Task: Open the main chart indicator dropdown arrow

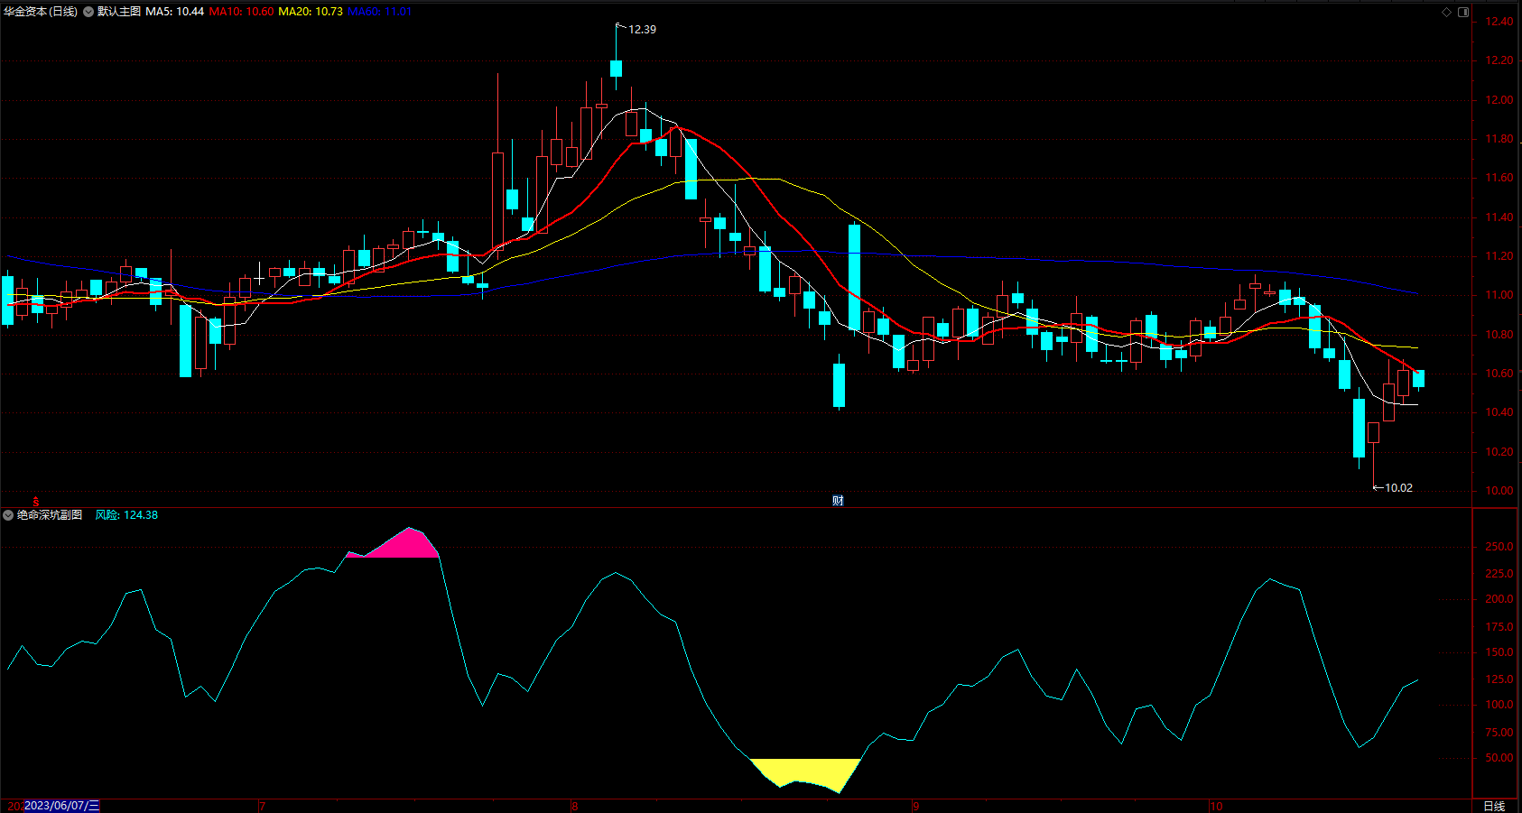Action: pyautogui.click(x=88, y=12)
